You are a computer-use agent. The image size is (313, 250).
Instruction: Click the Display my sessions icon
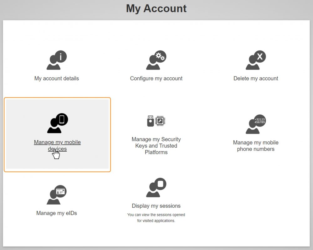point(156,188)
